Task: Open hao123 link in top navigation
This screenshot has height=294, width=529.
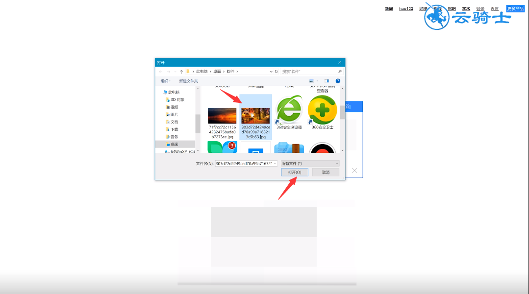Action: point(406,9)
